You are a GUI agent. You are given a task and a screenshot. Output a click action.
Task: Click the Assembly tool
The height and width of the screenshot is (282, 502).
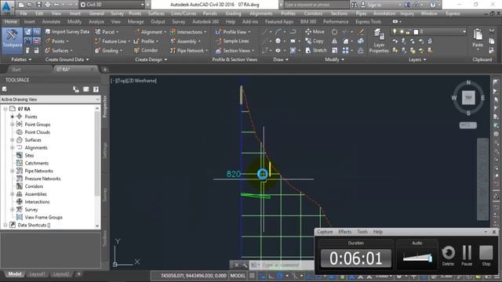tap(185, 42)
